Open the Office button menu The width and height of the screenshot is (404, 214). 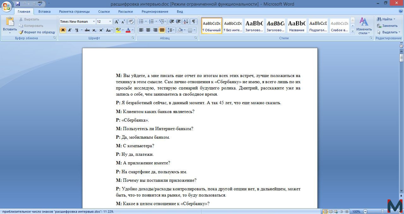click(7, 6)
